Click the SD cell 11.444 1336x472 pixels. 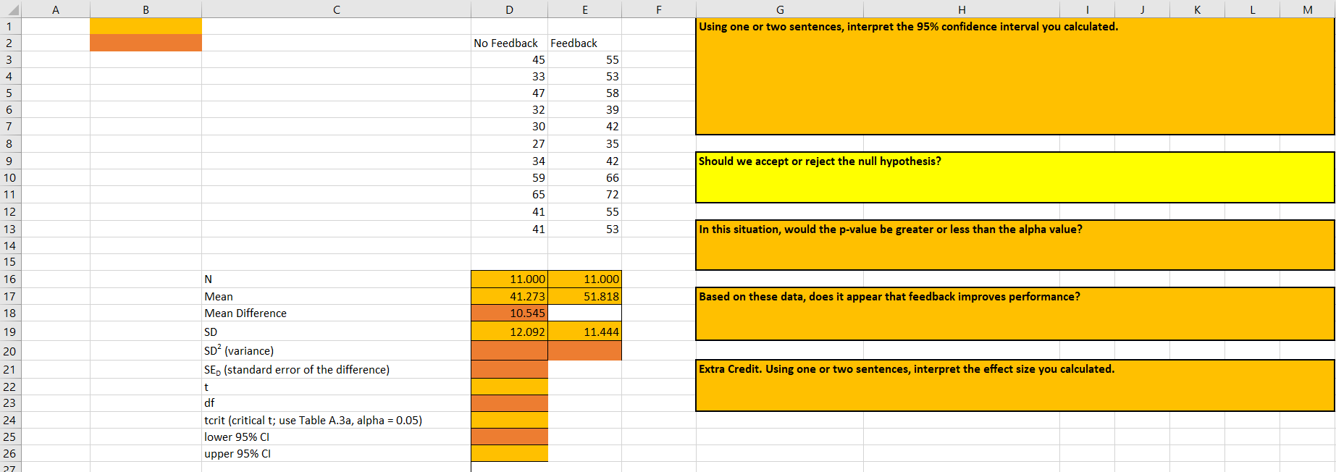584,332
